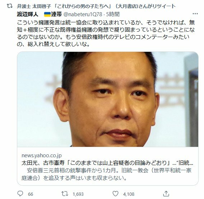Viewport: 204px width, 199px height.
Task: Click the @nabeteru1Q78 handle
Action: click(83, 14)
